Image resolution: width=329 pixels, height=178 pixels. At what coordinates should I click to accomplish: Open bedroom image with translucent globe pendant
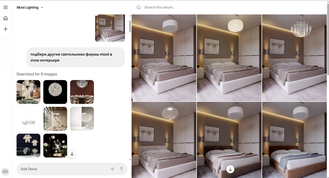164,140
